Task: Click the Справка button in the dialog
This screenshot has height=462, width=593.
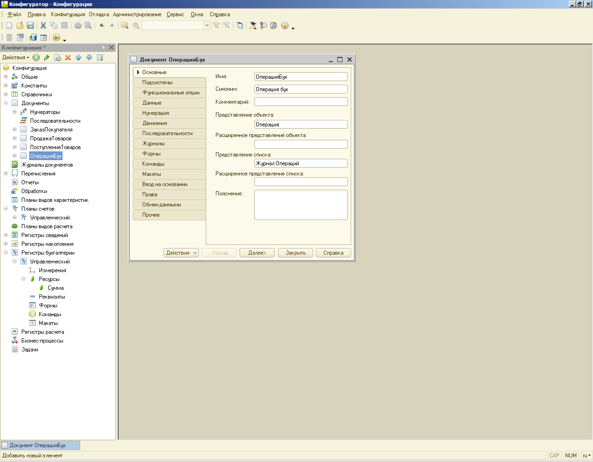Action: click(333, 253)
